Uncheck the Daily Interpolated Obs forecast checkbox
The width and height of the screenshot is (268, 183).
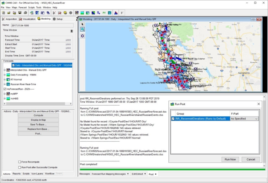(x=13, y=65)
